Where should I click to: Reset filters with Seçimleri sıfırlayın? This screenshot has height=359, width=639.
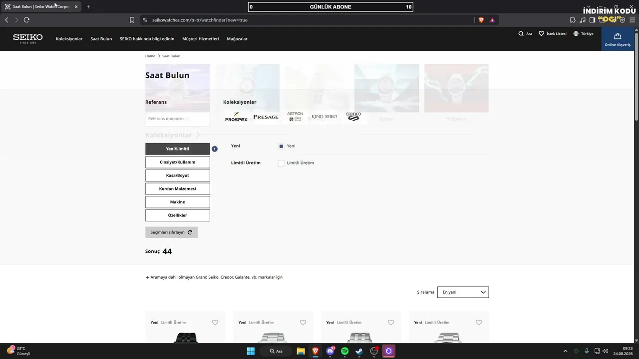[x=171, y=232]
